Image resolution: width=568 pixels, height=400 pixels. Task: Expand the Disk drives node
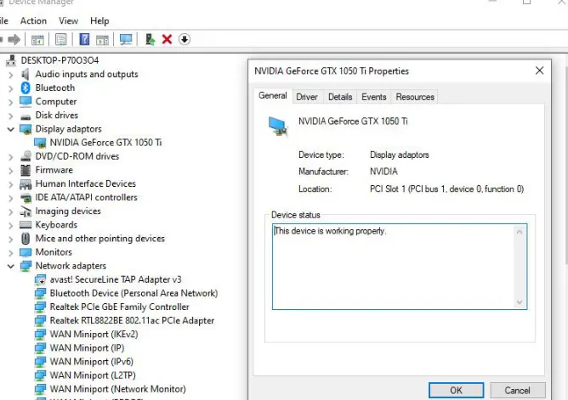click(x=10, y=115)
